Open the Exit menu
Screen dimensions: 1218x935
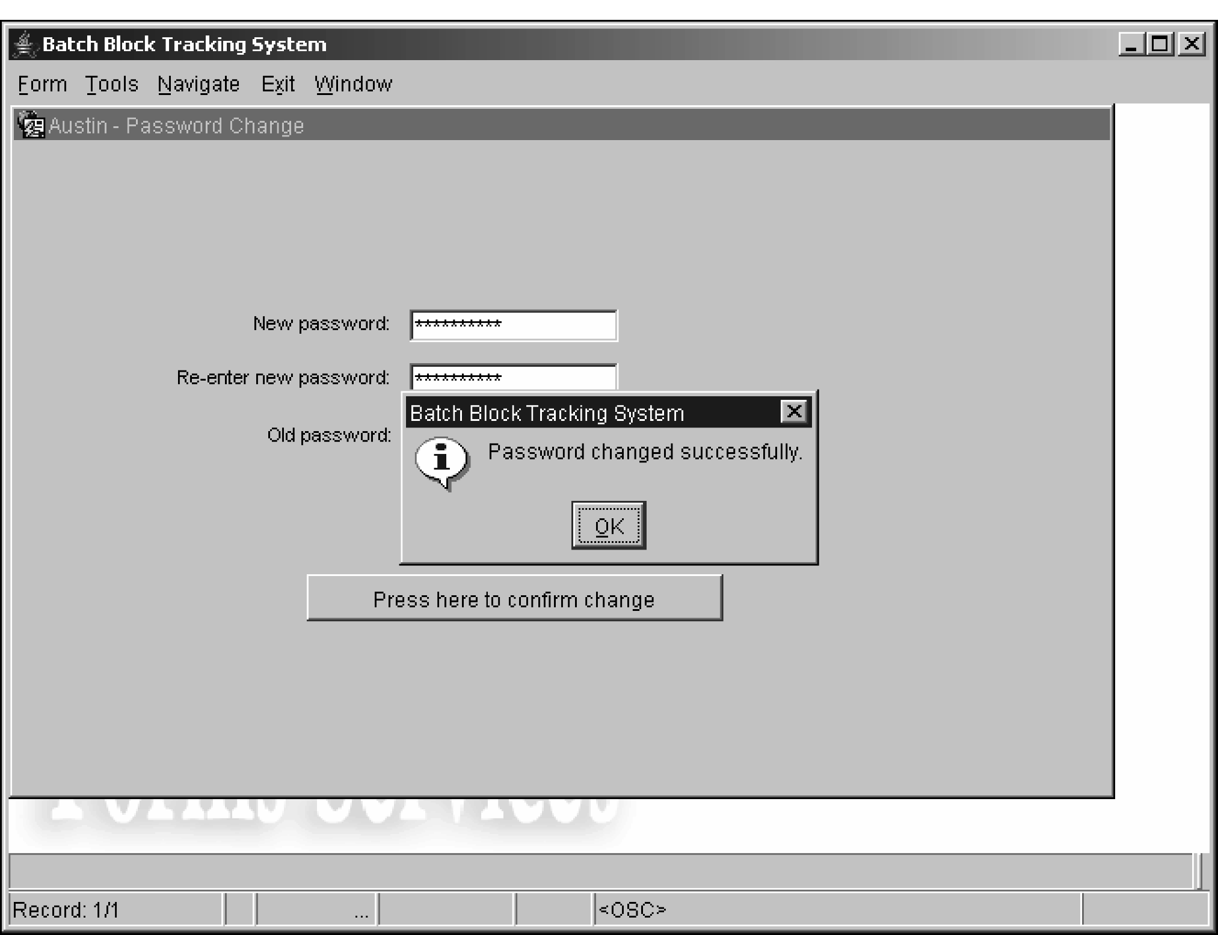pyautogui.click(x=278, y=84)
